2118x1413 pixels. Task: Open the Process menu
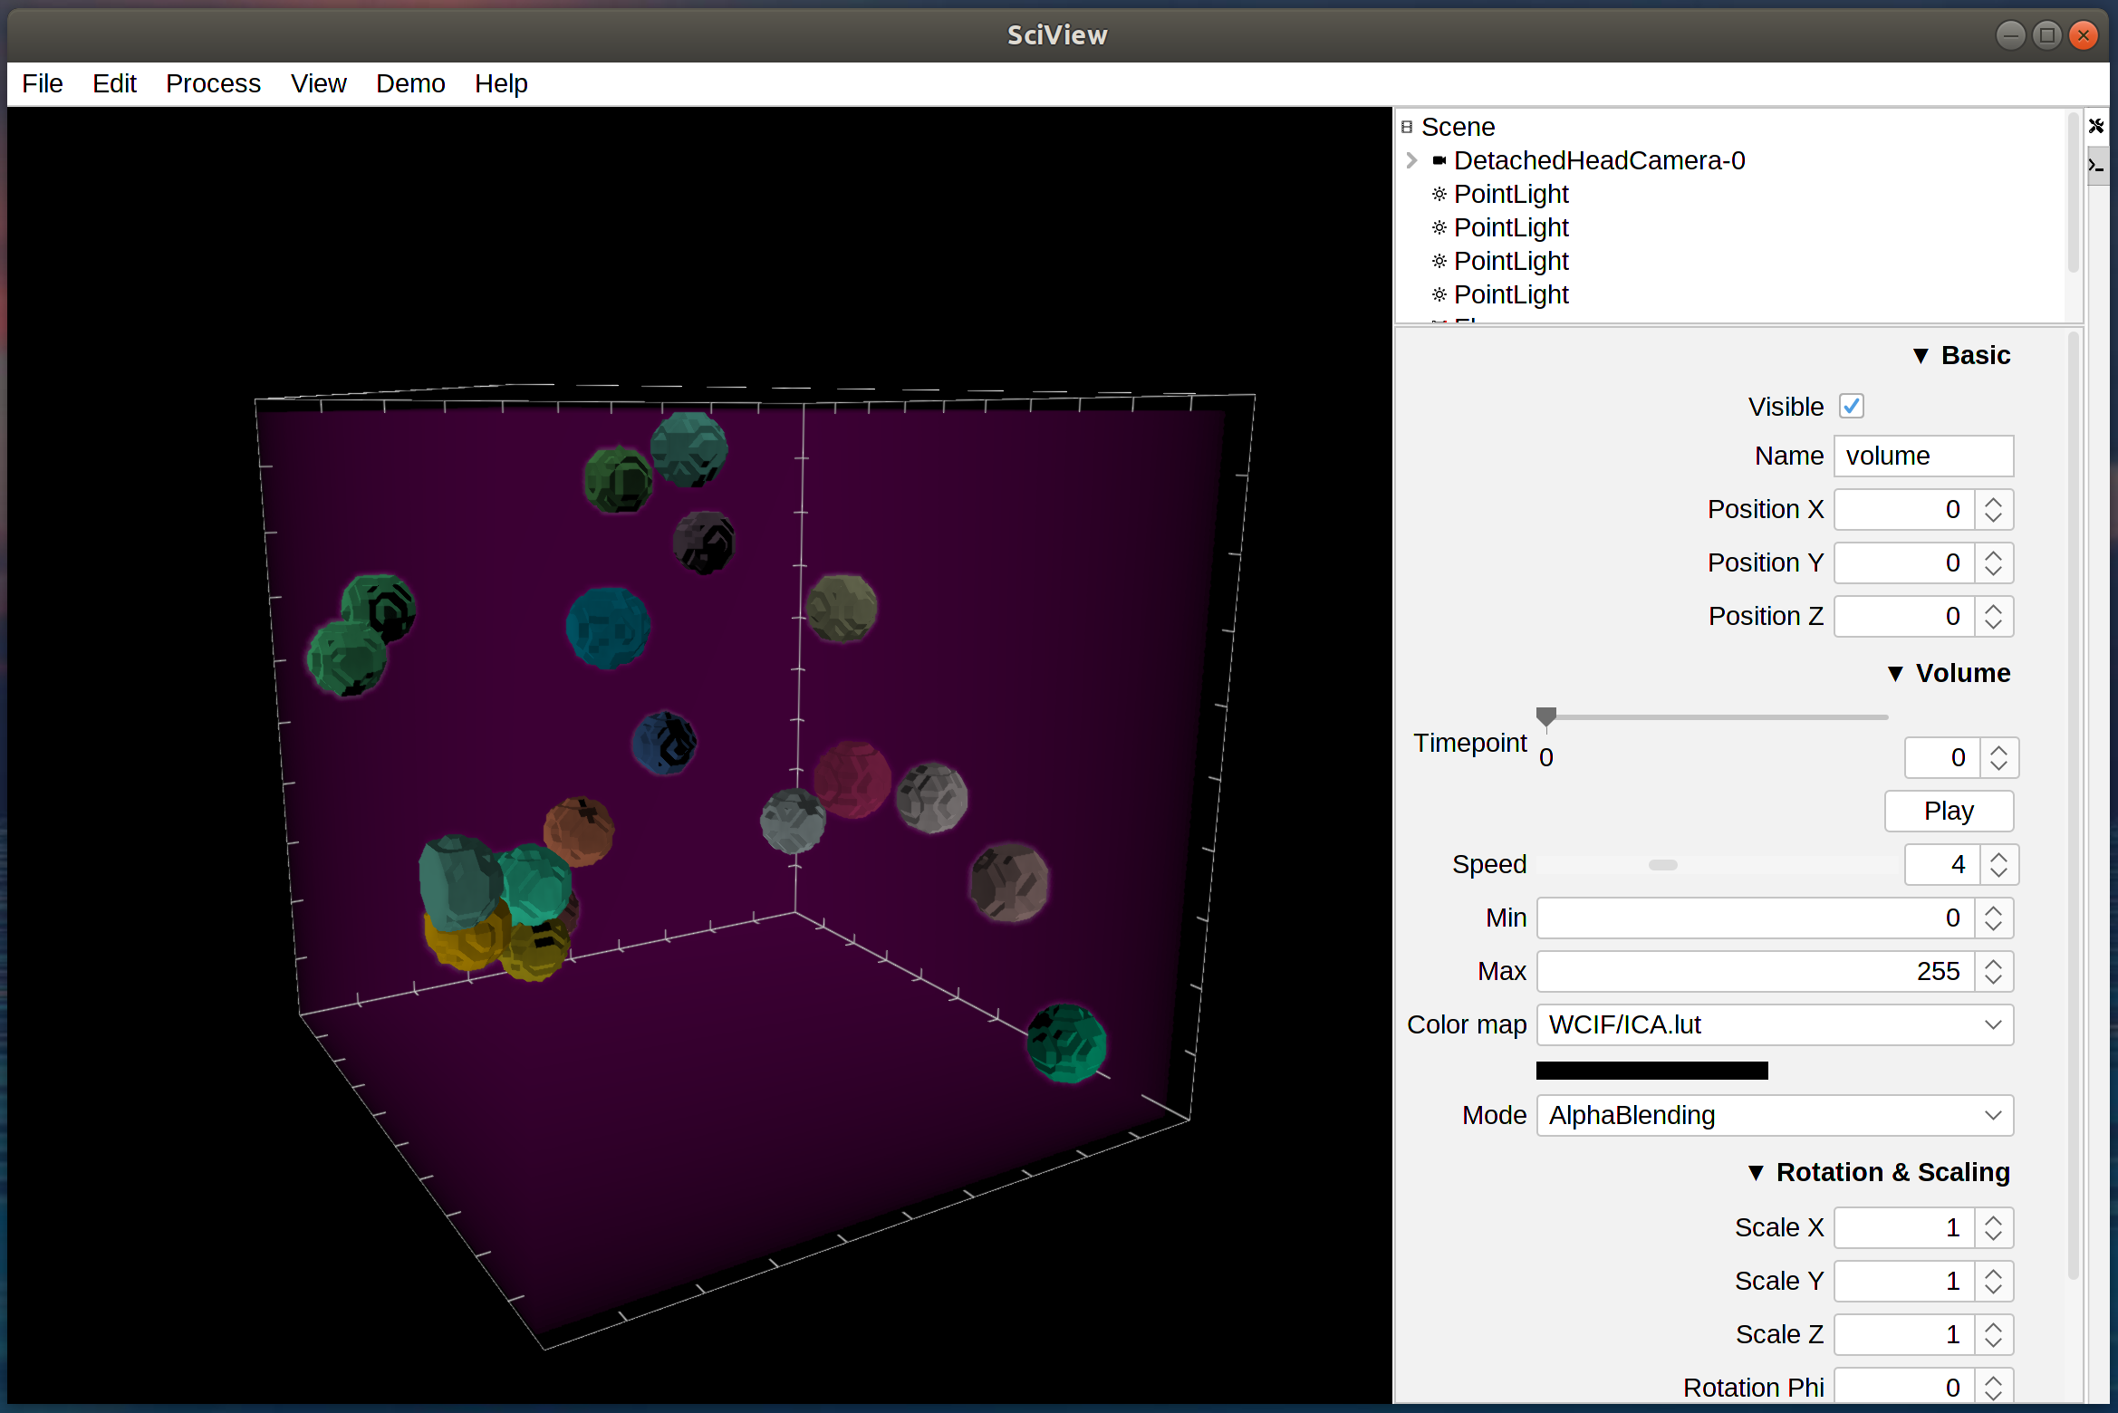[213, 83]
